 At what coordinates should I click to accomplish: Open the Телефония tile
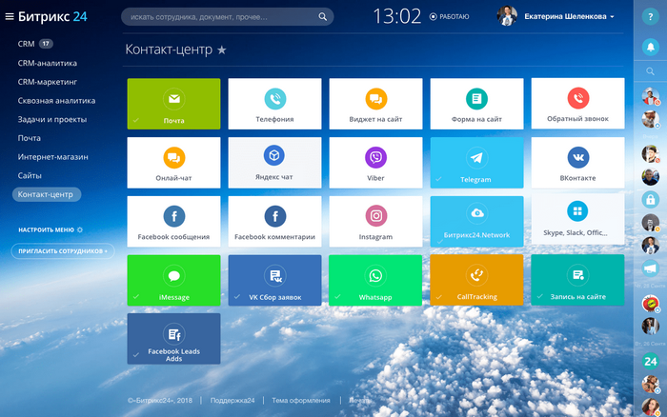click(274, 104)
